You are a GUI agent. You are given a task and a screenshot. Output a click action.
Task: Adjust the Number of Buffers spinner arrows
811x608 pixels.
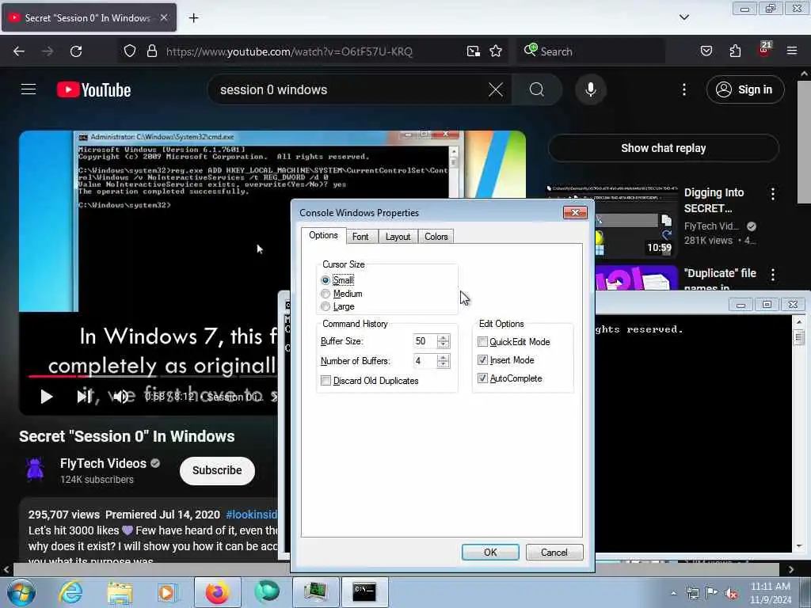tap(444, 361)
